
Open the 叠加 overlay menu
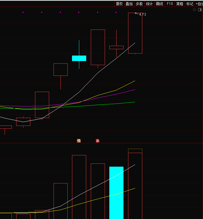tap(129, 4)
